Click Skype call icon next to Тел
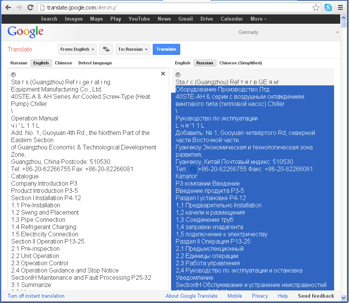Image resolution: width=349 pixels, height=303 pixels. coord(193,170)
